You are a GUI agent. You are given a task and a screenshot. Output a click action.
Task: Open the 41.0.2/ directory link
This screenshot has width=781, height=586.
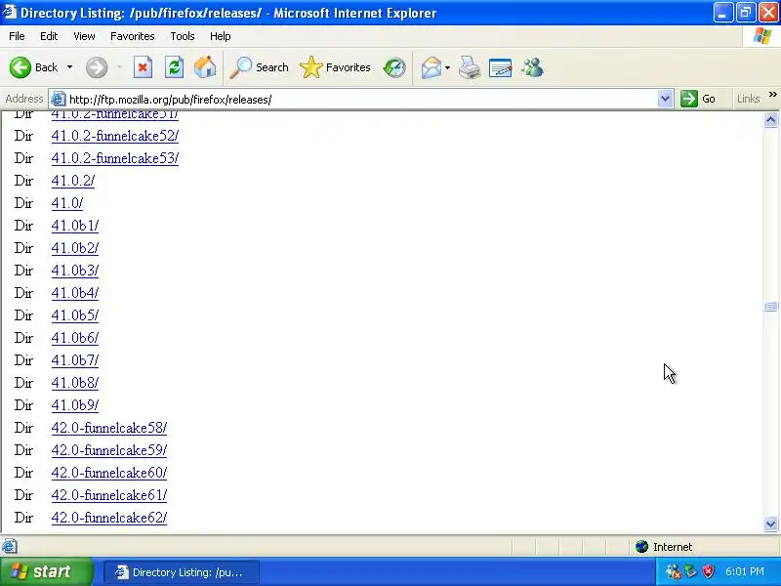[x=72, y=181]
